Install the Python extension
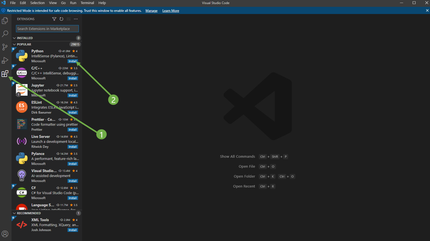This screenshot has height=241, width=430. tap(73, 61)
